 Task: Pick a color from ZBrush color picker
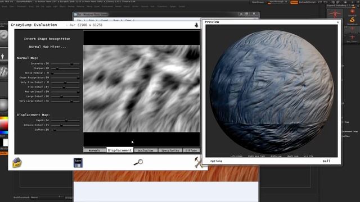[x=4, y=125]
